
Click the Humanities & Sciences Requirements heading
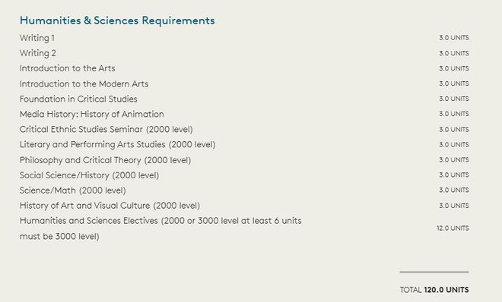(117, 20)
